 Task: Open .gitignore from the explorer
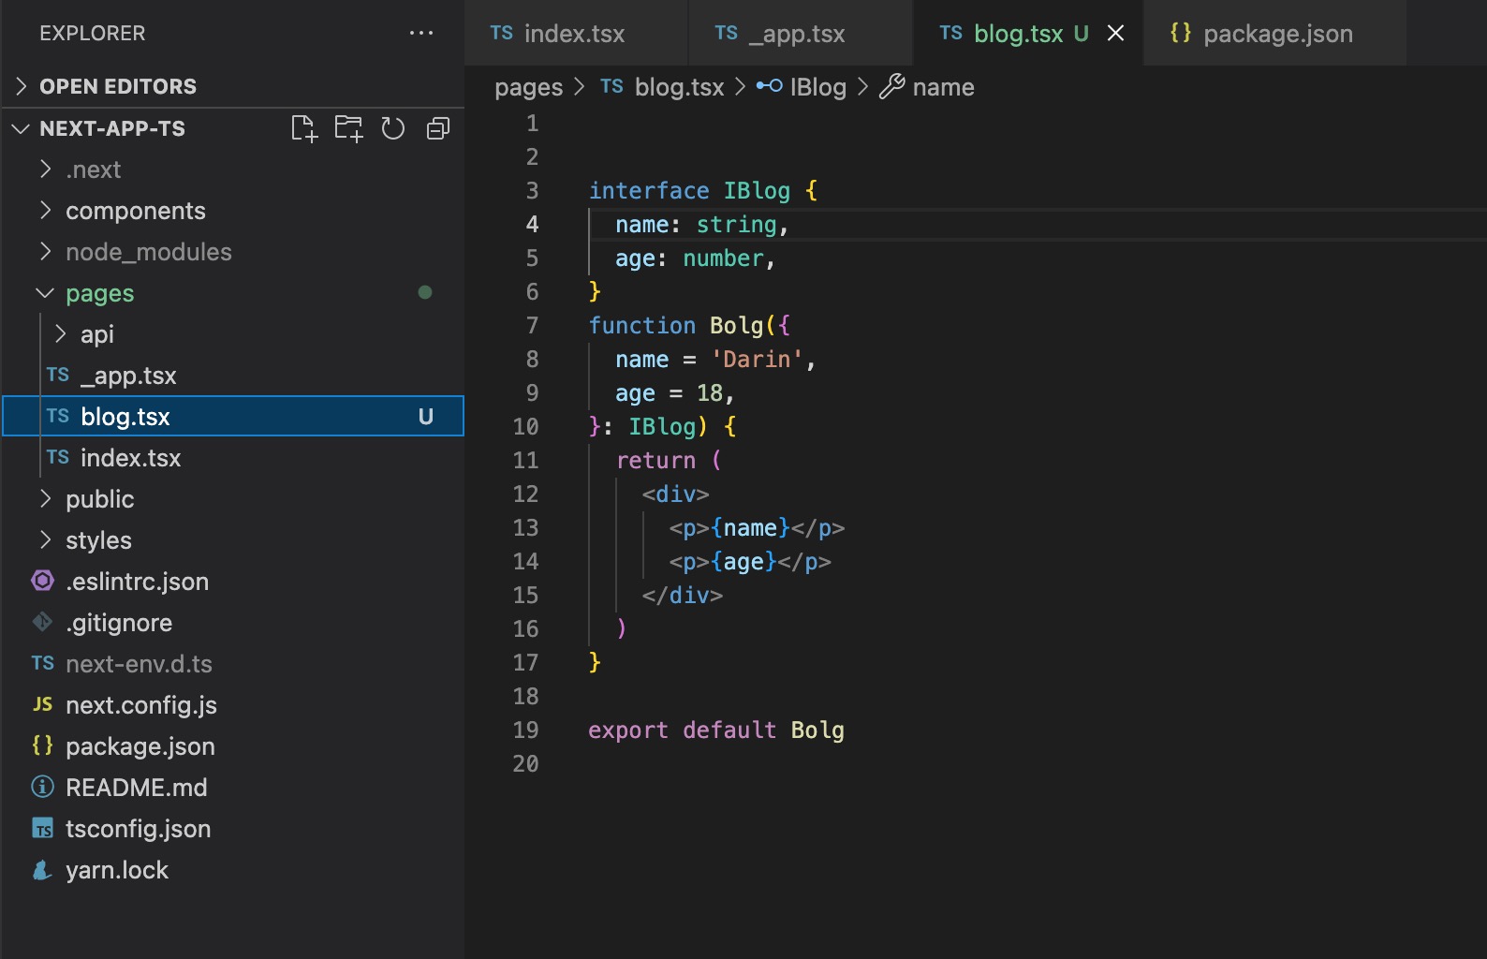tap(233, 623)
